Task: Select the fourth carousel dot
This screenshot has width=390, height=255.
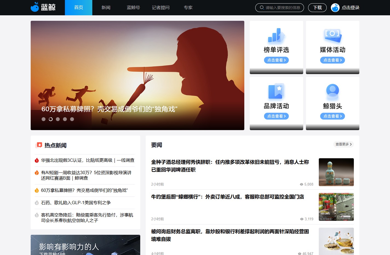Action: (x=65, y=119)
